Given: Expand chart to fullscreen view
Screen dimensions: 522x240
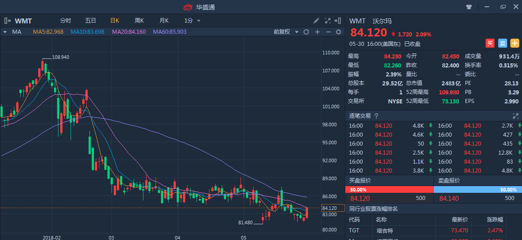Looking at the screenshot, I should point(327,21).
